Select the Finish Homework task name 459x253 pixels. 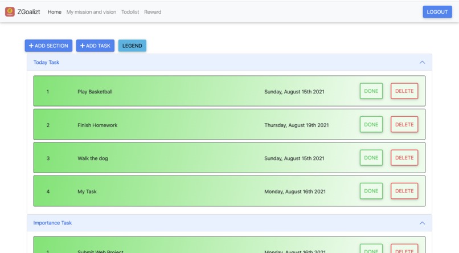97,125
